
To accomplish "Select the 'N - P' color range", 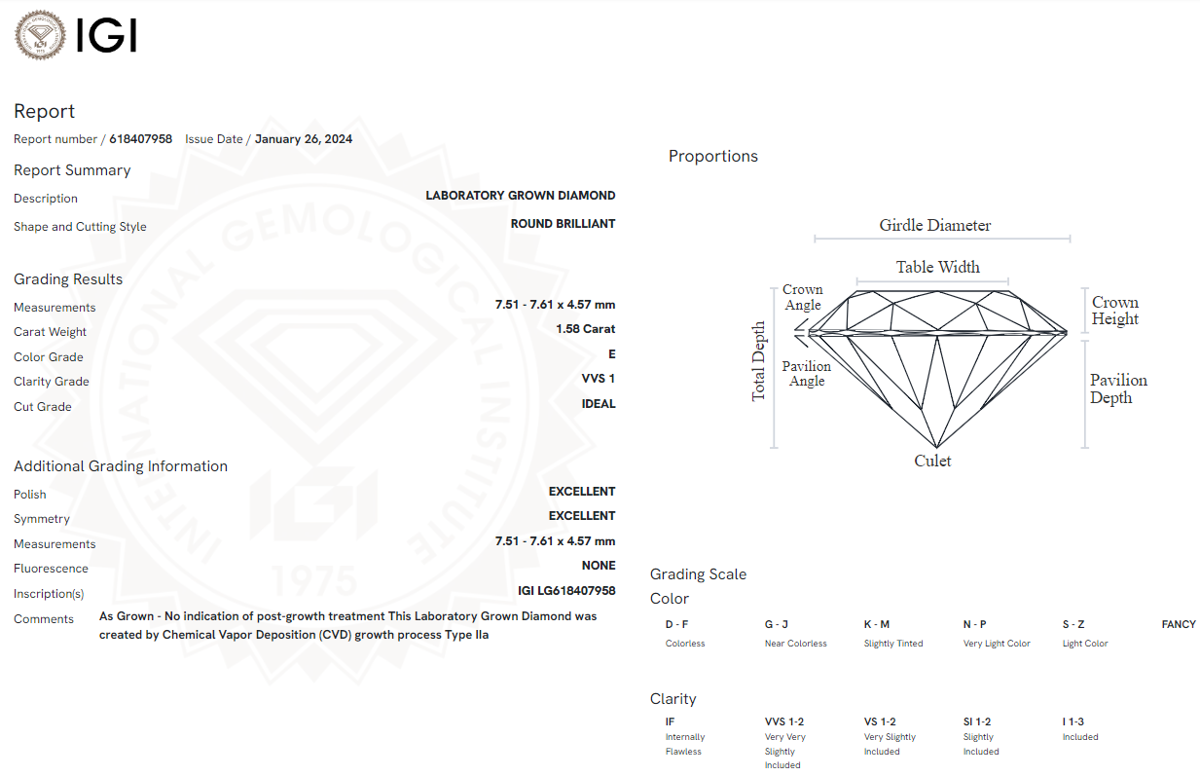I will pos(975,624).
